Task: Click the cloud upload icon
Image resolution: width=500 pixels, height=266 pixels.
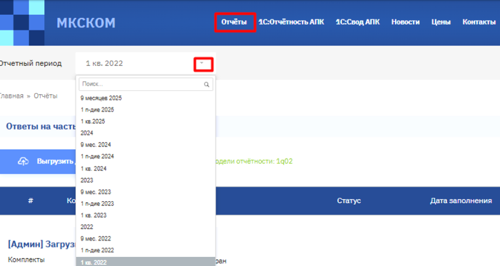Action: [23, 162]
